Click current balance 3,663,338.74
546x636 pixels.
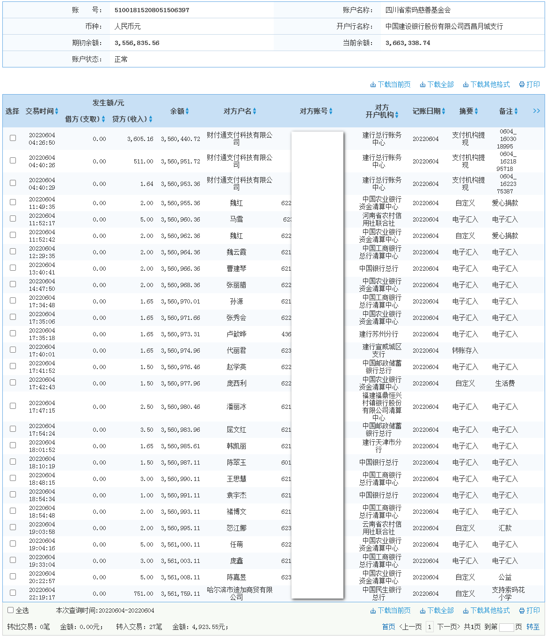click(x=408, y=43)
